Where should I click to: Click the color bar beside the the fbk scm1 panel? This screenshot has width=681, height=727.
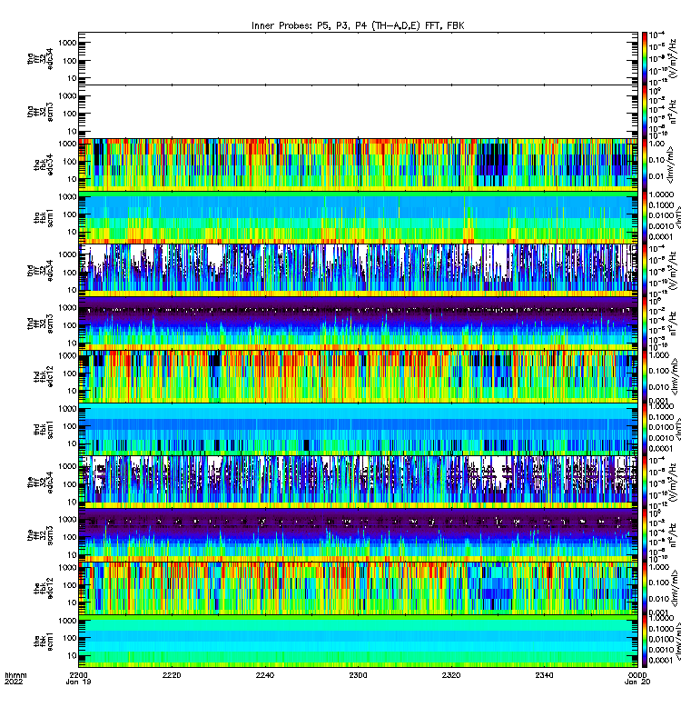click(645, 642)
